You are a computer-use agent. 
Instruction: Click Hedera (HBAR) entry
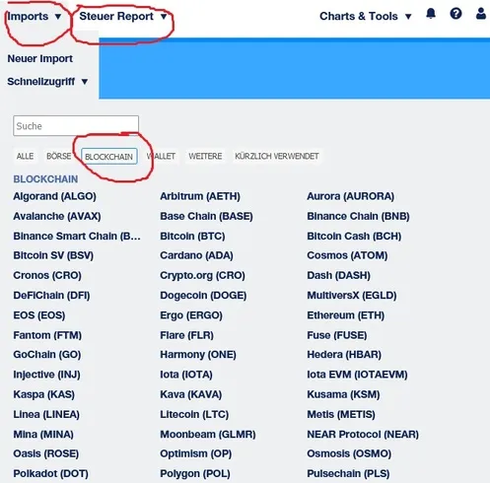click(344, 355)
